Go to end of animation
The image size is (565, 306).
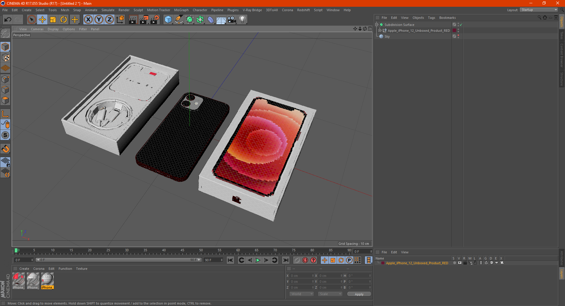coord(285,260)
